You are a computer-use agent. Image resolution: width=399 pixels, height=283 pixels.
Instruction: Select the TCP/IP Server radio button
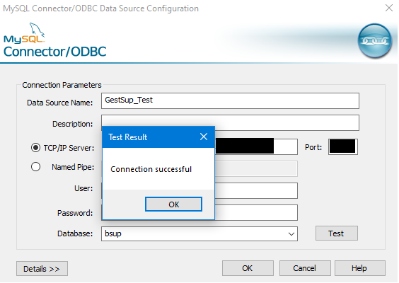pos(35,148)
